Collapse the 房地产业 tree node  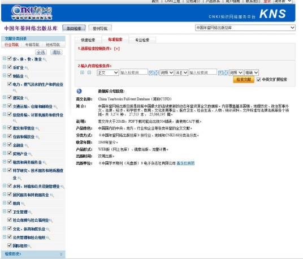(5, 153)
